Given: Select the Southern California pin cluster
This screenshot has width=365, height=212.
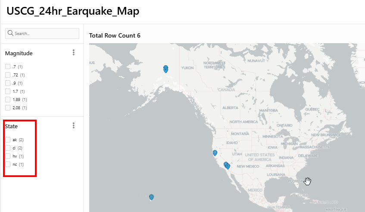Looking at the screenshot, I should [227, 166].
